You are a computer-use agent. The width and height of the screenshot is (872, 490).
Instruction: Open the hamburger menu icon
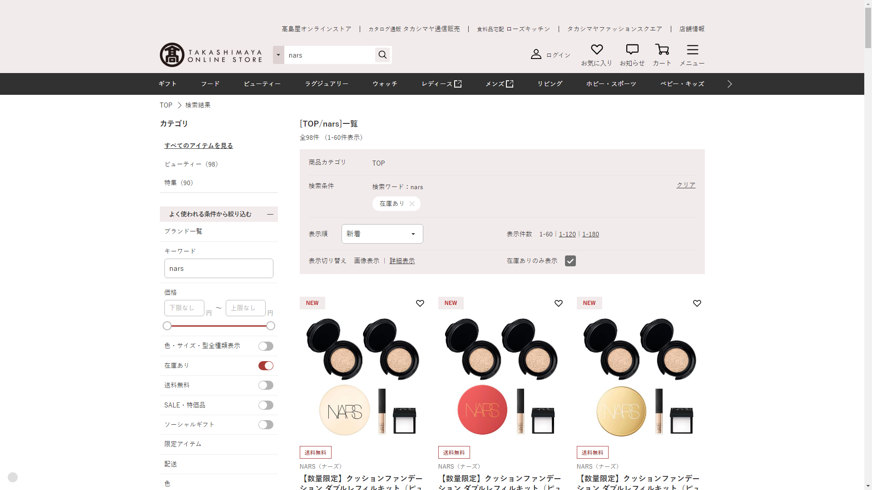[x=692, y=49]
